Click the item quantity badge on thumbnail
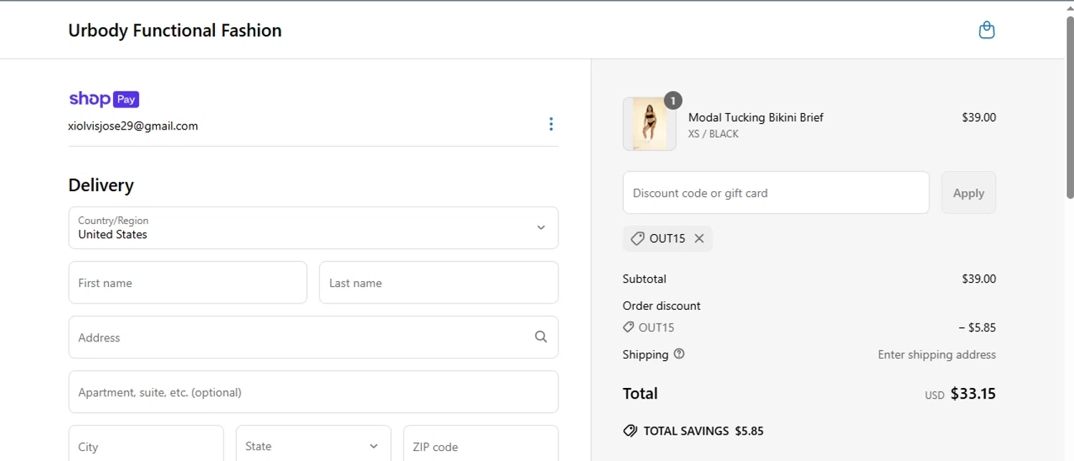 [x=672, y=101]
